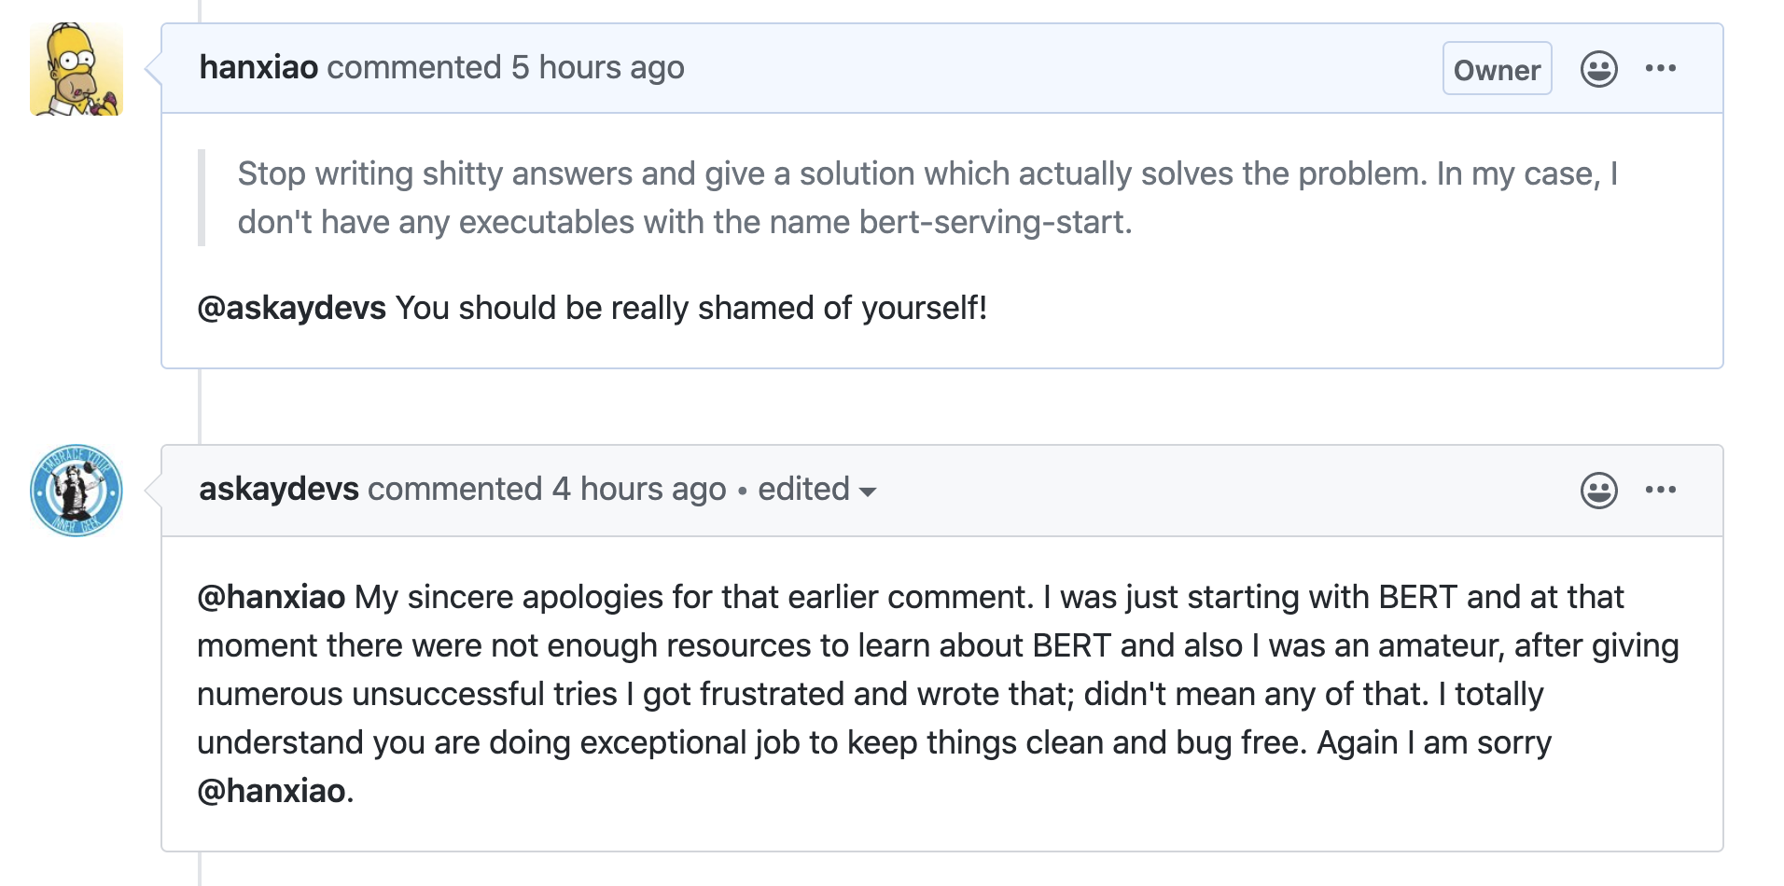
Task: Follow the @hanxiao mention ending the apology
Action: pyautogui.click(x=272, y=791)
